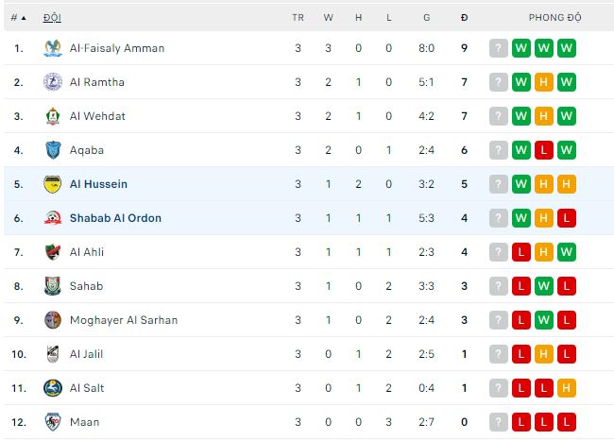The image size is (614, 440).
Task: Click the Shabab Al Ordon logo
Action: tap(53, 218)
